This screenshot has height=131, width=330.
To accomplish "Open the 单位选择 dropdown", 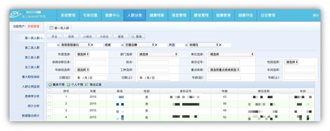I will pyautogui.click(x=231, y=54).
